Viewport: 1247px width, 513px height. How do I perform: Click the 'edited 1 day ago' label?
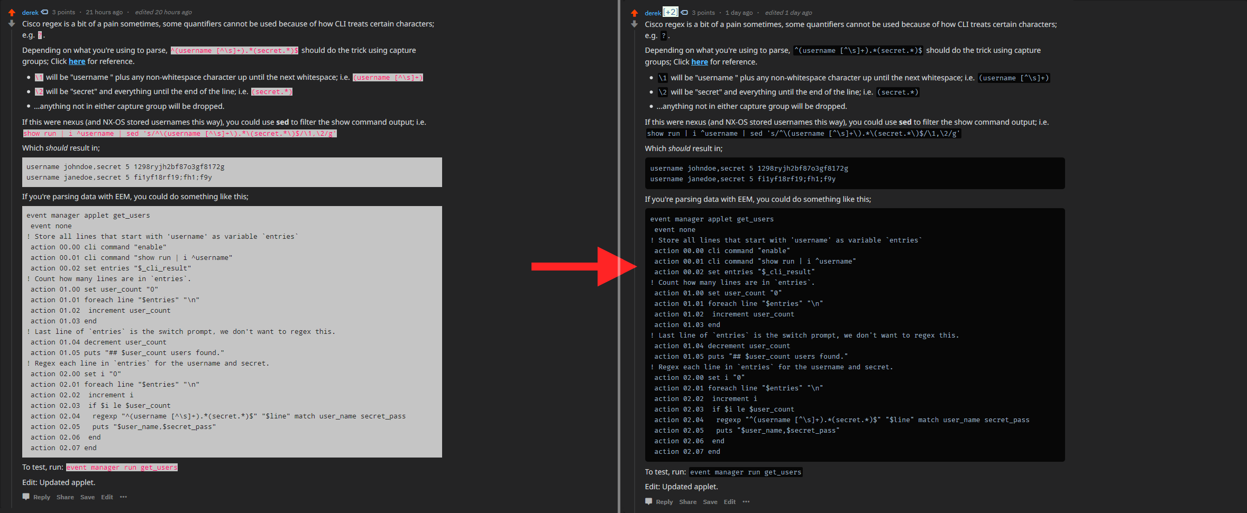tap(788, 13)
